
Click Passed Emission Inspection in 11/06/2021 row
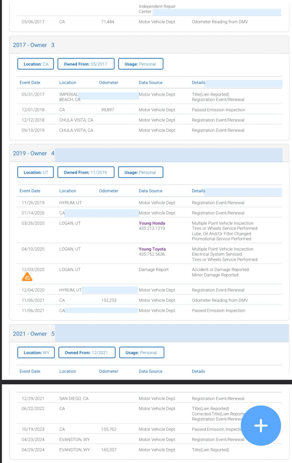[x=218, y=311]
